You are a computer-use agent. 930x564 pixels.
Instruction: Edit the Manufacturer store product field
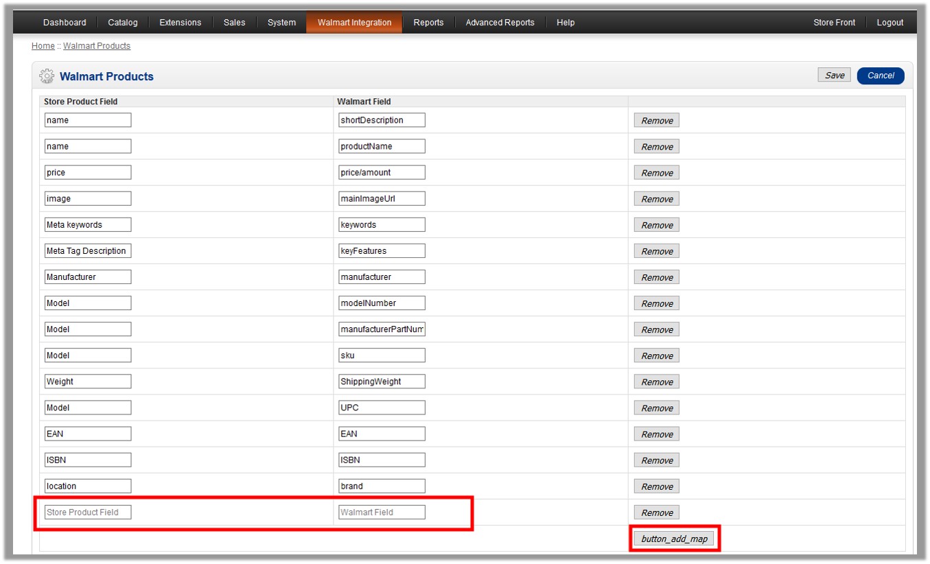[x=88, y=277]
